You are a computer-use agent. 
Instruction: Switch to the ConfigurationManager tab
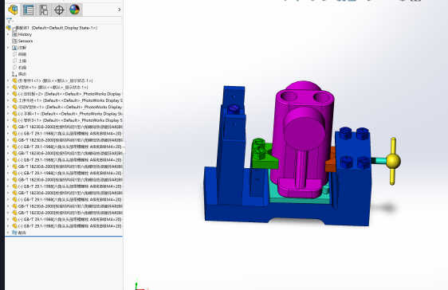[43, 10]
